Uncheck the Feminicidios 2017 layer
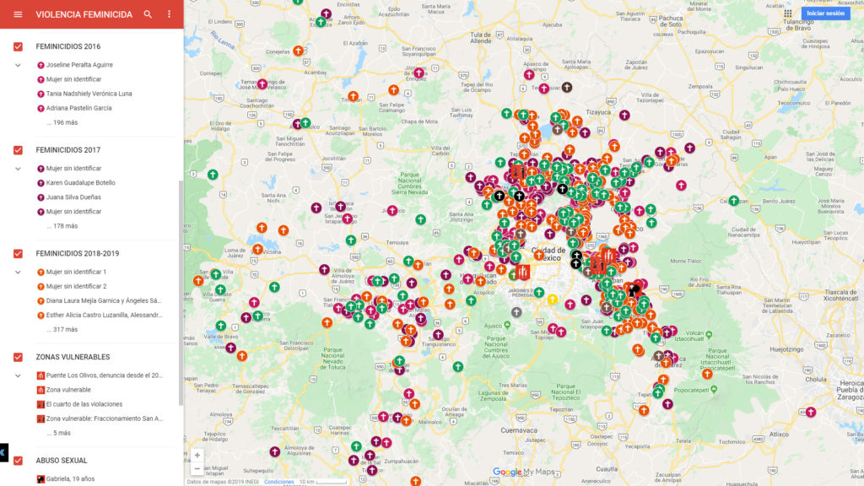The image size is (864, 486). (x=19, y=150)
